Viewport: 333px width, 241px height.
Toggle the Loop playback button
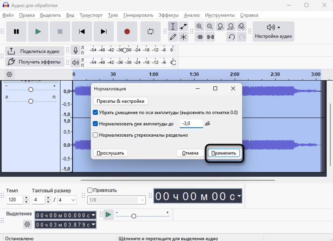[150, 32]
